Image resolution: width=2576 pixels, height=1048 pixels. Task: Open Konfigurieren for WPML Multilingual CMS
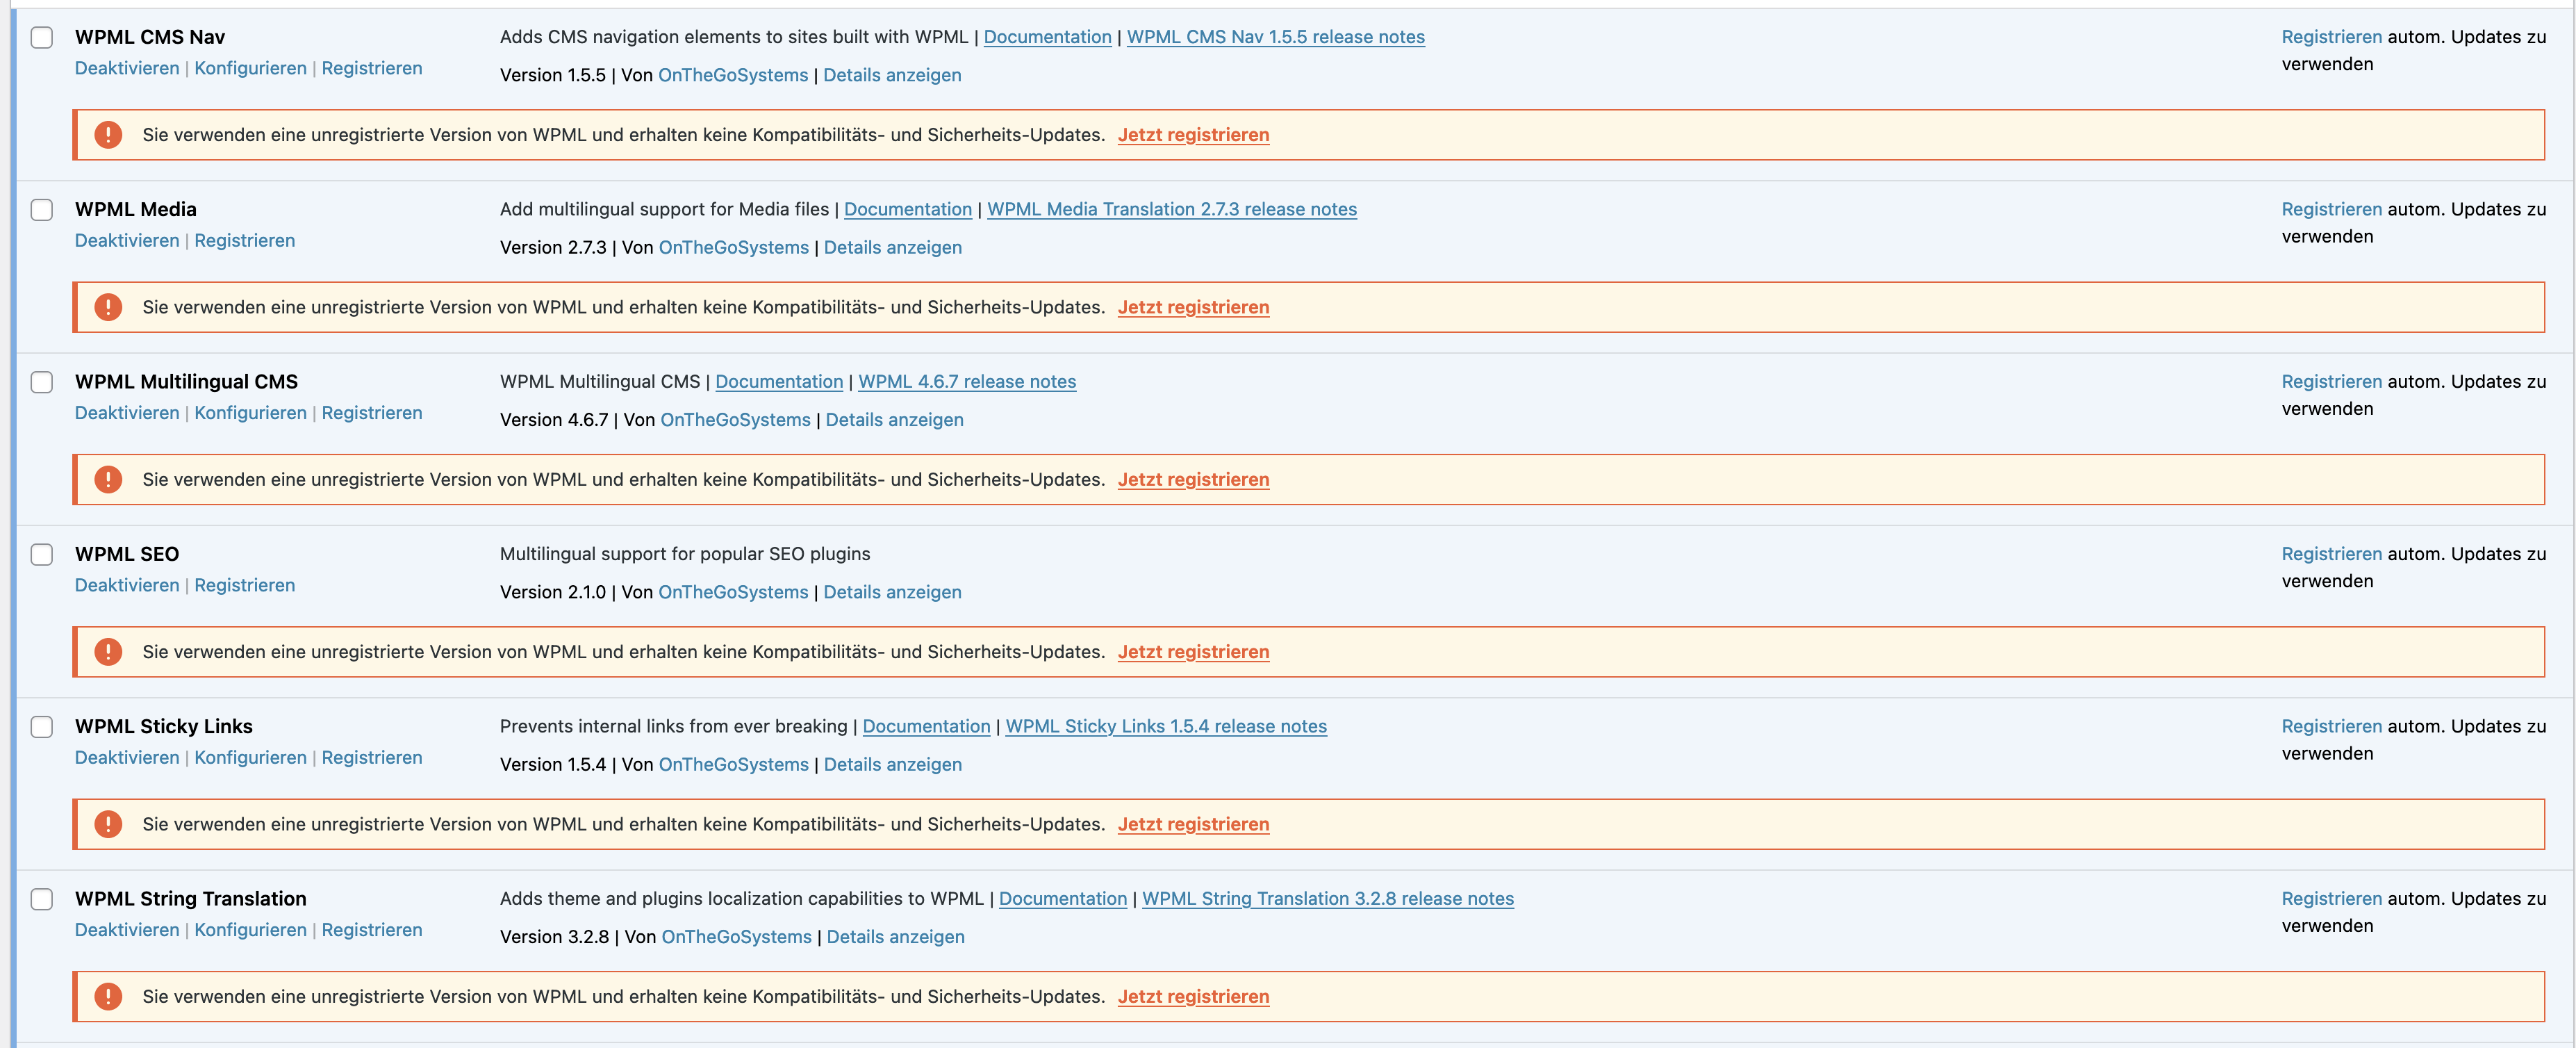click(x=250, y=413)
